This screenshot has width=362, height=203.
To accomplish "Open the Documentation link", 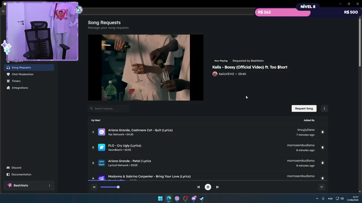I will click(21, 175).
